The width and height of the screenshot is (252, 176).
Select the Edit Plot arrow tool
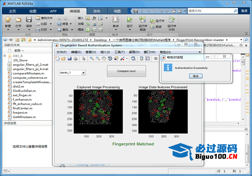click(x=84, y=59)
